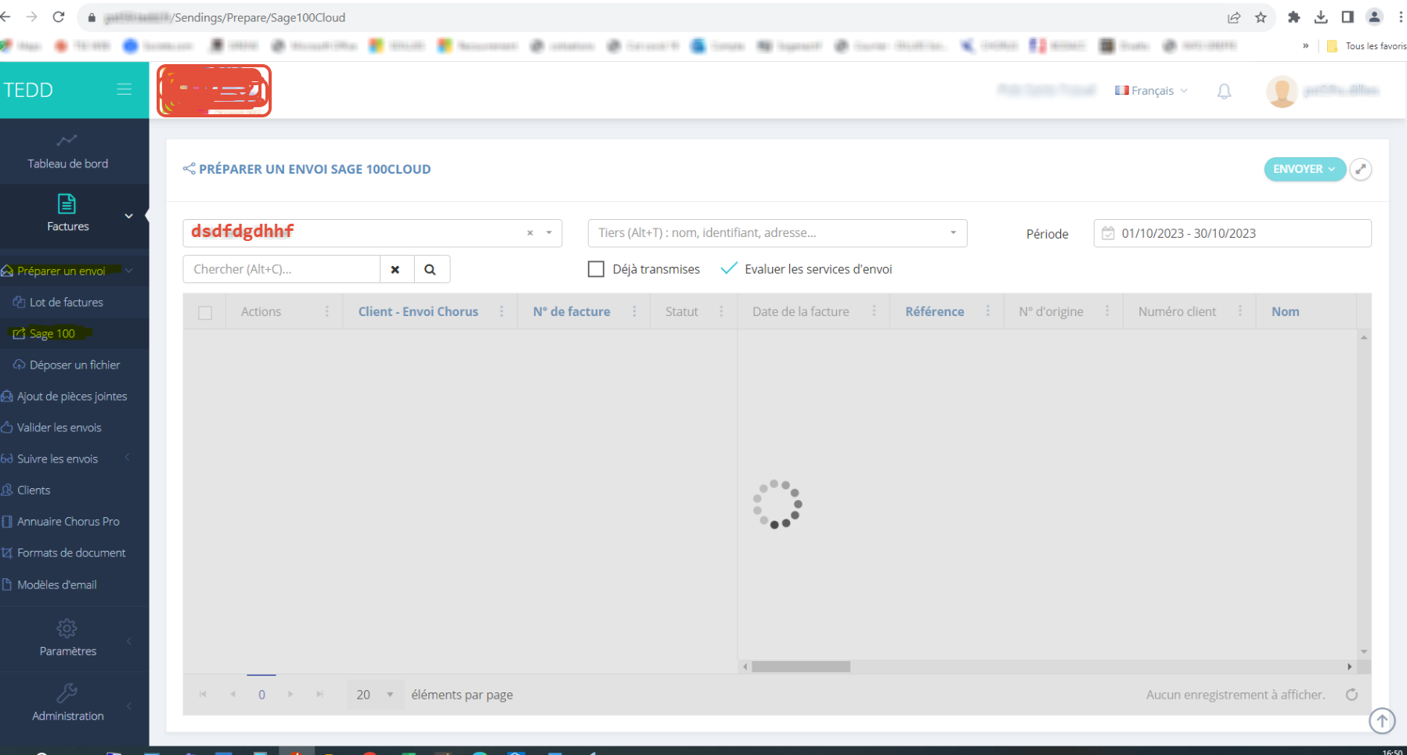
Task: Click the scroll-to-top arrow button
Action: 1383,721
